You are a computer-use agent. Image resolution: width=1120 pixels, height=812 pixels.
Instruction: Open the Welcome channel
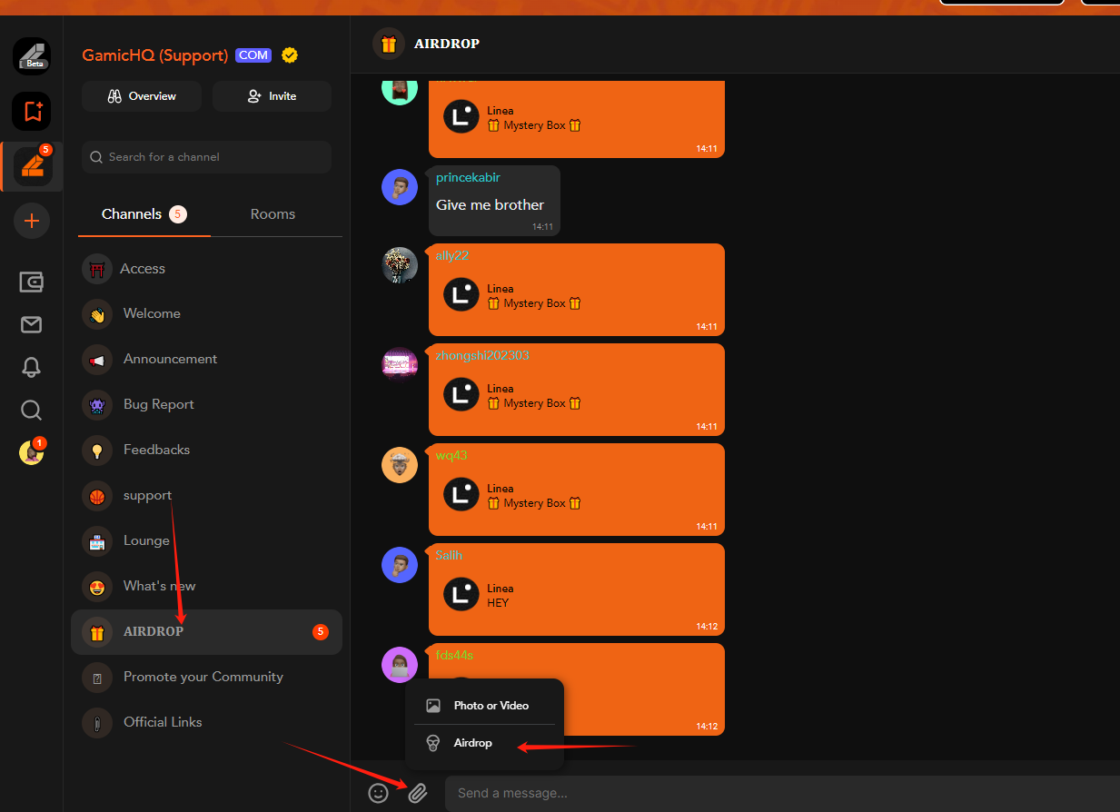[206, 313]
